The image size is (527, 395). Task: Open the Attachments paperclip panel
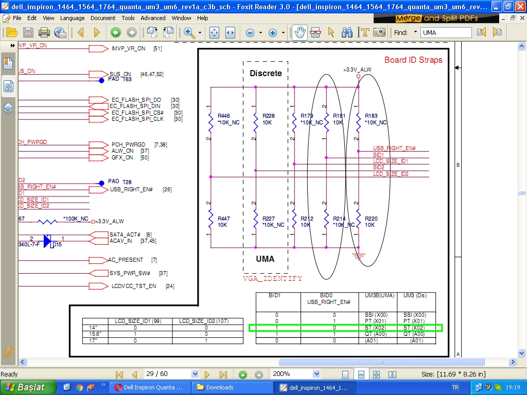[8, 352]
